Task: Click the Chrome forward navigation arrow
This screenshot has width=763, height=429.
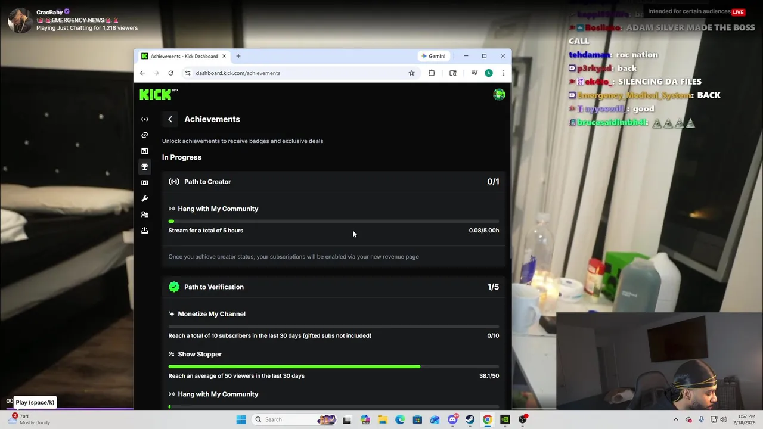Action: 157,73
